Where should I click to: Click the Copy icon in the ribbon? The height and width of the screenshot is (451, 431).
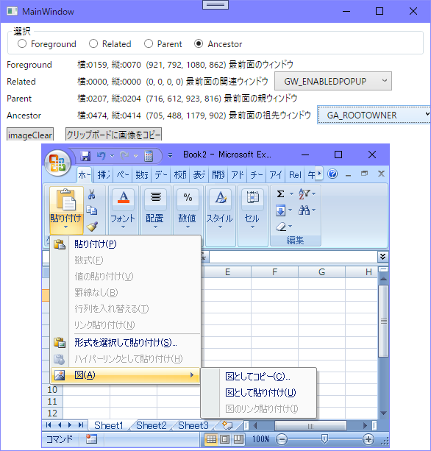92,210
